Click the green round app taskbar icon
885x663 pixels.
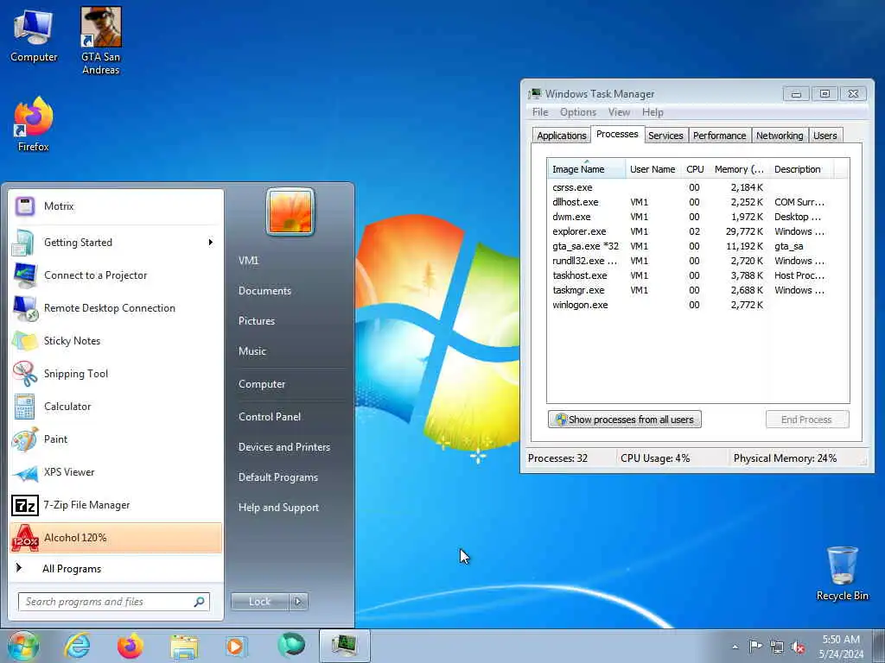point(290,646)
